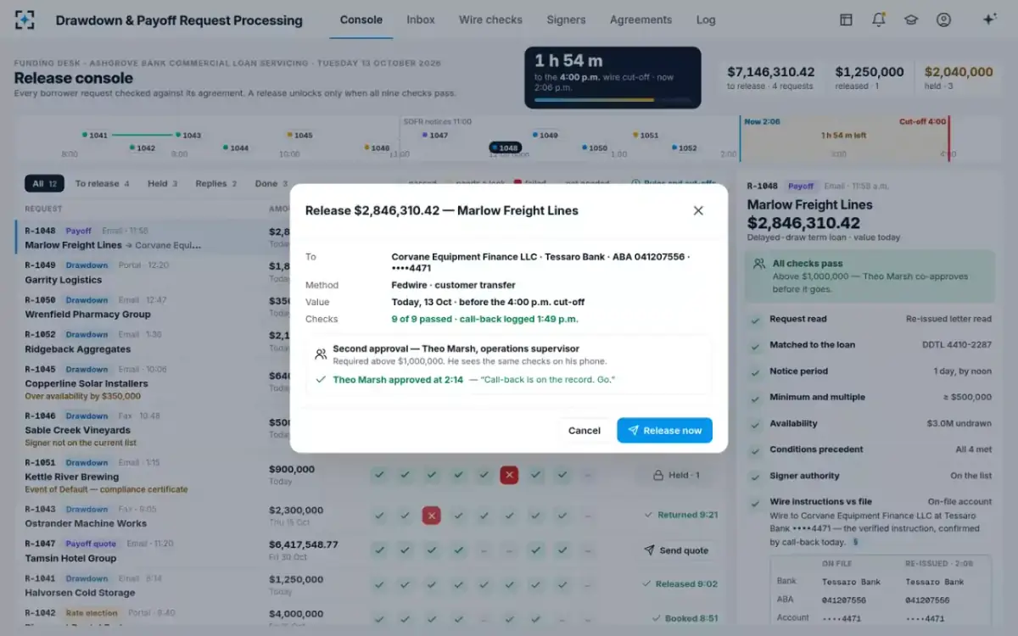The width and height of the screenshot is (1018, 636).
Task: Click the Payoff tag in R-1048 detail panel
Action: point(800,186)
